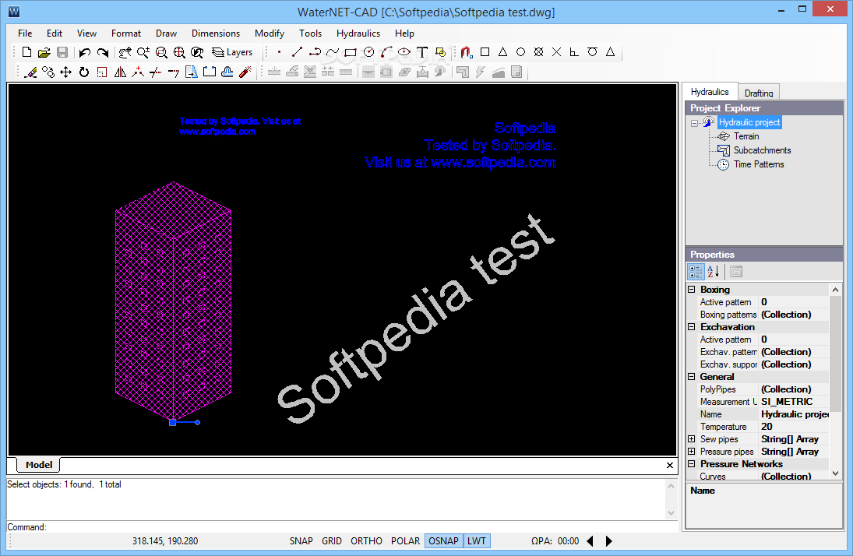Open the Format menu
This screenshot has width=853, height=556.
click(126, 33)
